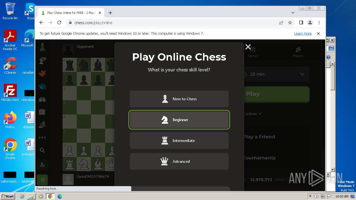
Task: Click the Opponent avatar
Action: [x=68, y=49]
